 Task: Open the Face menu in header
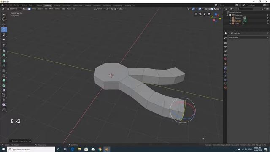point(69,9)
